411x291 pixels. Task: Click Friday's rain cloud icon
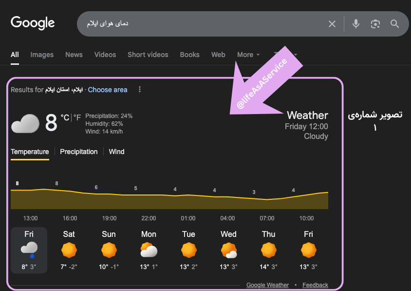tap(29, 249)
